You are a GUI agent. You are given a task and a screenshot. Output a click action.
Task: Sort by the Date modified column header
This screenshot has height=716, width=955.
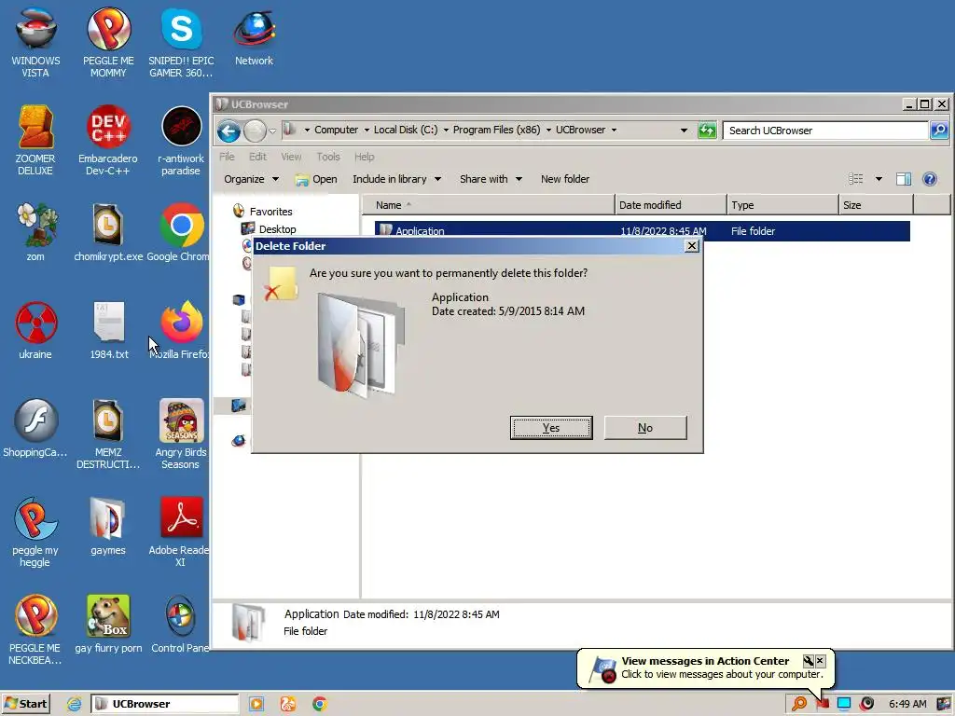(671, 205)
